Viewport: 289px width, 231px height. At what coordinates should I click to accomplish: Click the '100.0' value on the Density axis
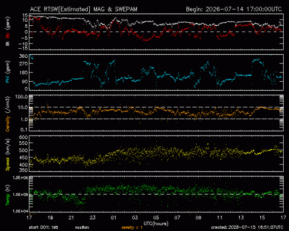pyautogui.click(x=21, y=97)
